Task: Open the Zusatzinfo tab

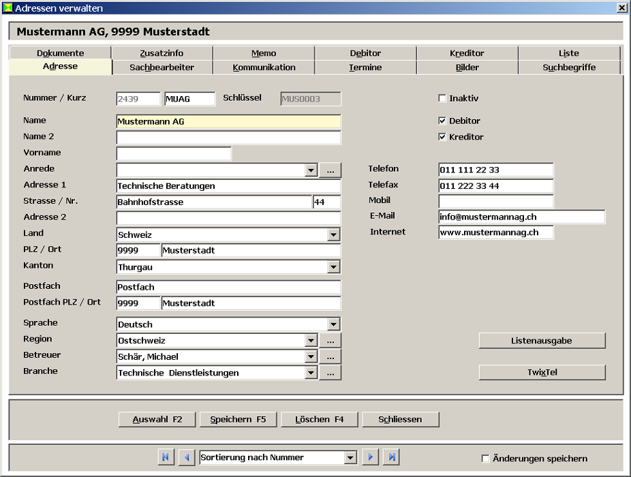Action: point(161,53)
